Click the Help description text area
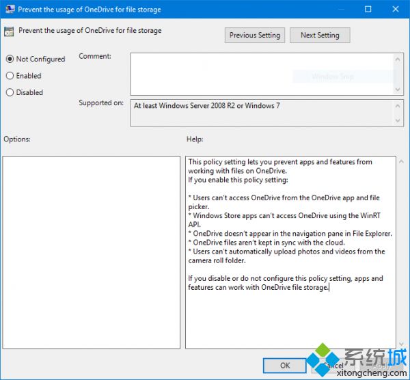Image resolution: width=410 pixels, height=380 pixels. point(290,252)
